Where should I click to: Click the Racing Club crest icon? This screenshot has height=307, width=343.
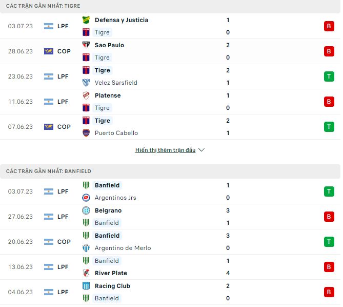(86, 286)
